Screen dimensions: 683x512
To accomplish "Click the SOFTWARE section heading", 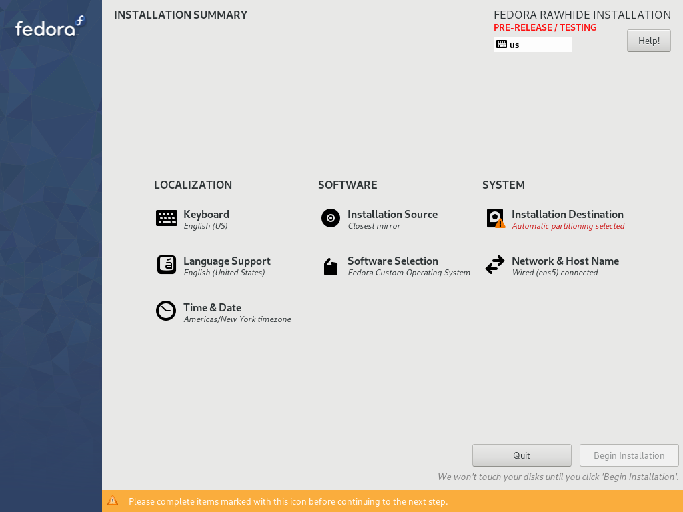I will [348, 185].
